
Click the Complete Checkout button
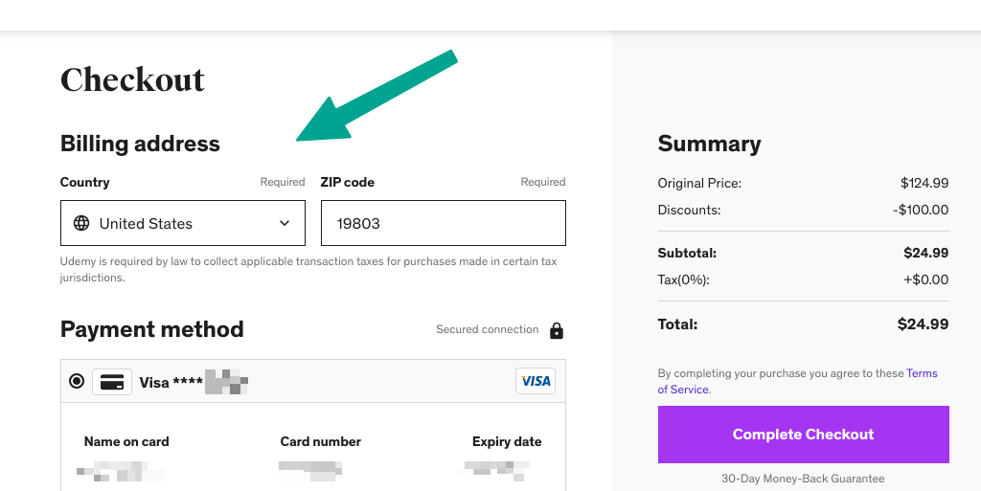[804, 435]
